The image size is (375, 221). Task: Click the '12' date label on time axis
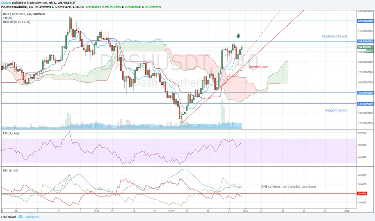(134, 211)
